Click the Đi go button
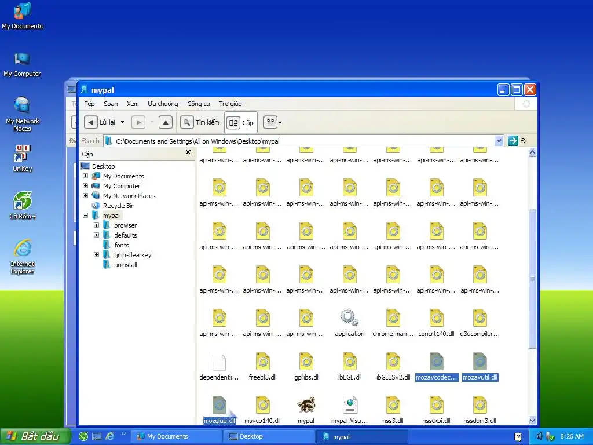The height and width of the screenshot is (445, 593). 518,141
